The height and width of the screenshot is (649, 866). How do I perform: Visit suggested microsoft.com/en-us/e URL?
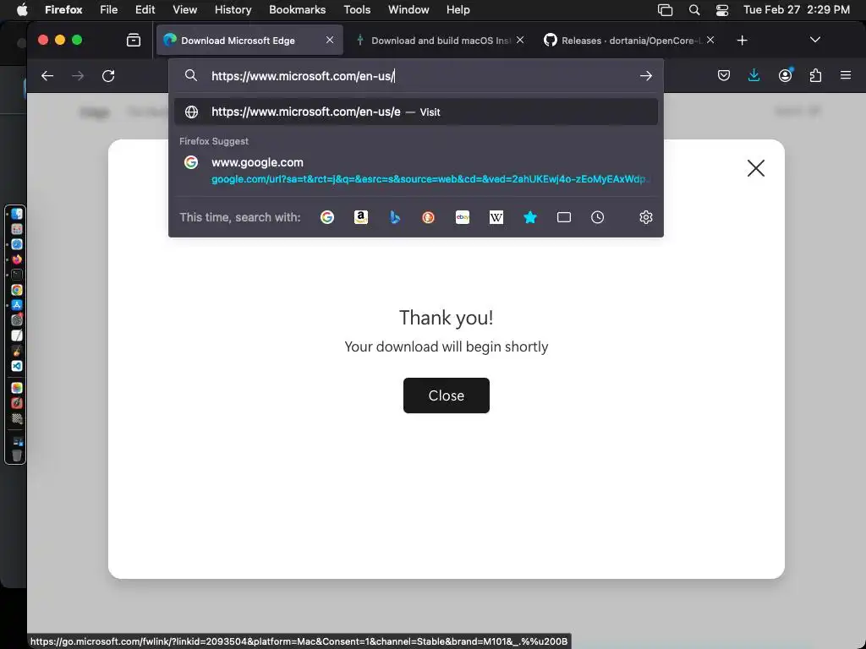(416, 112)
